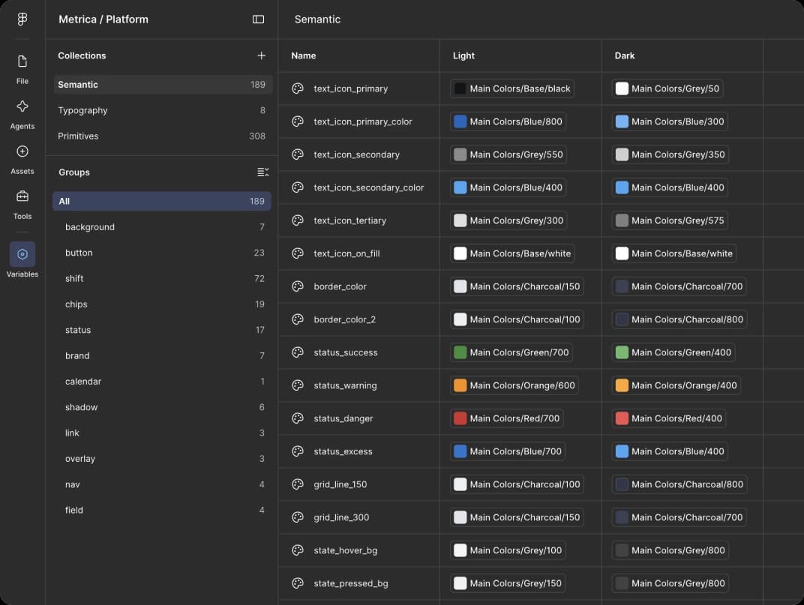Viewport: 804px width, 605px height.
Task: Click palette icon for text_icon_primary
Action: click(x=298, y=88)
